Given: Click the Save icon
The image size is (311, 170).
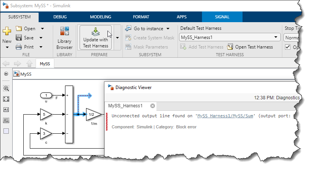Looking at the screenshot, I should (x=19, y=38).
